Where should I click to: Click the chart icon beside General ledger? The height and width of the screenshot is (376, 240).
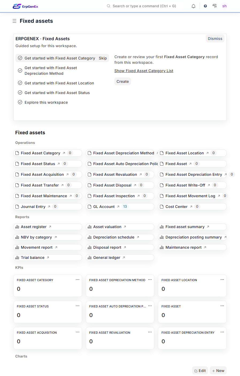click(90, 258)
